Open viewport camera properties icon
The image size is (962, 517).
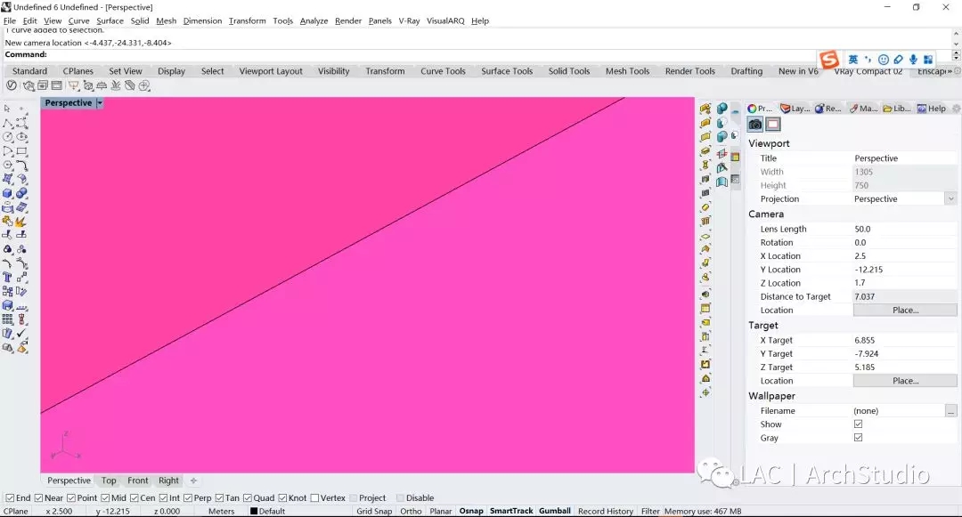pyautogui.click(x=755, y=125)
